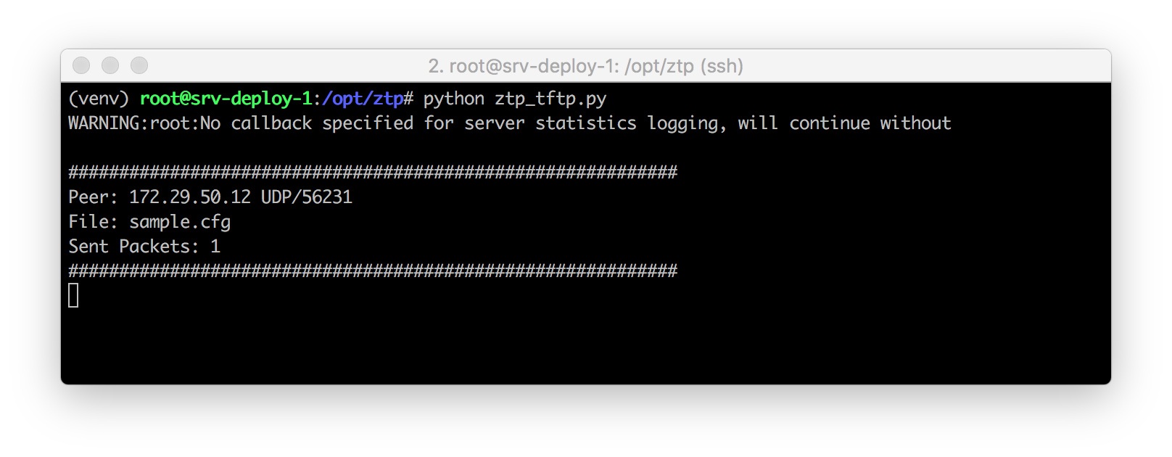Click the yellow minimize traffic light button
The width and height of the screenshot is (1172, 457).
click(110, 65)
